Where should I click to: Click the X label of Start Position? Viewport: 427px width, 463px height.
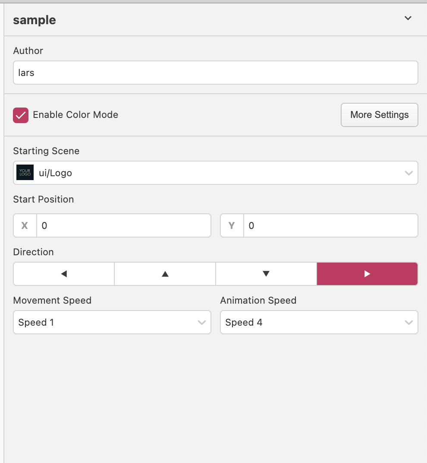(x=25, y=225)
